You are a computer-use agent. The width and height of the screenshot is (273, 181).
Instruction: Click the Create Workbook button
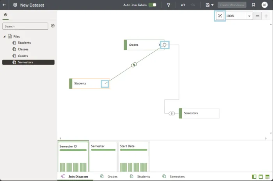click(232, 5)
